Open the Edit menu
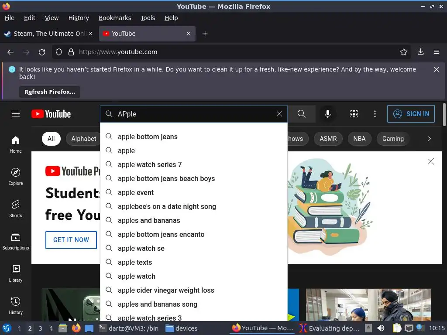 [30, 18]
